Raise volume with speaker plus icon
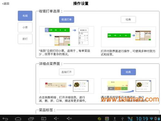 pos(69,118)
